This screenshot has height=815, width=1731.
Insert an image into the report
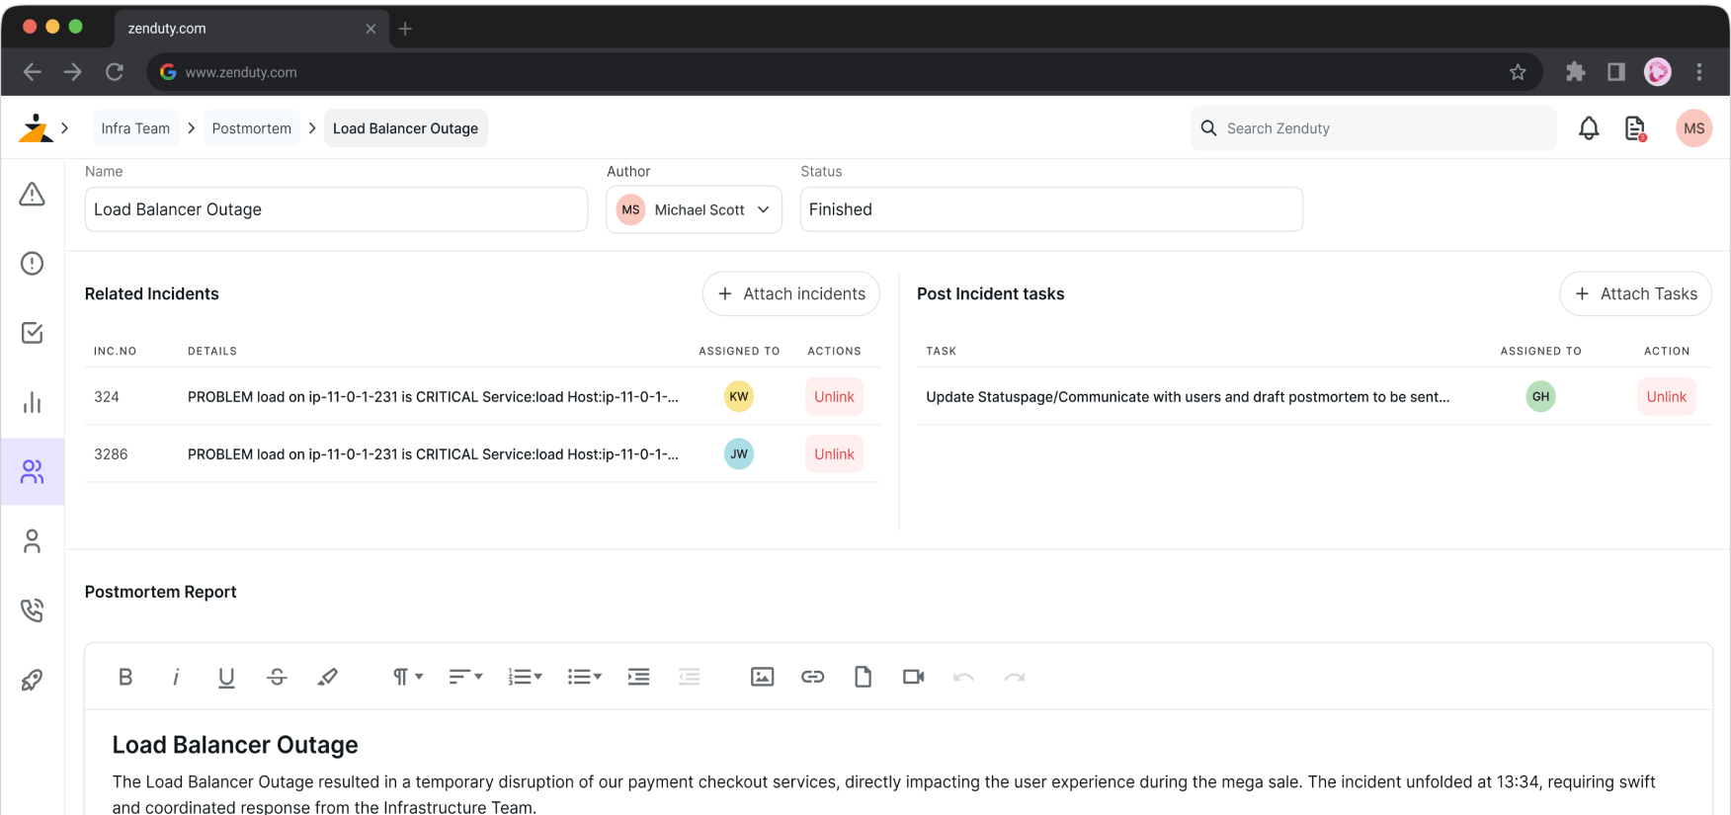pos(762,677)
